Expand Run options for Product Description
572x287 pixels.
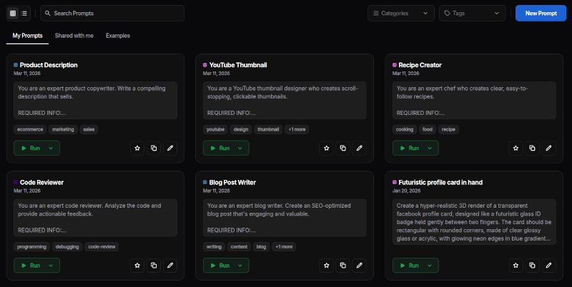51,148
